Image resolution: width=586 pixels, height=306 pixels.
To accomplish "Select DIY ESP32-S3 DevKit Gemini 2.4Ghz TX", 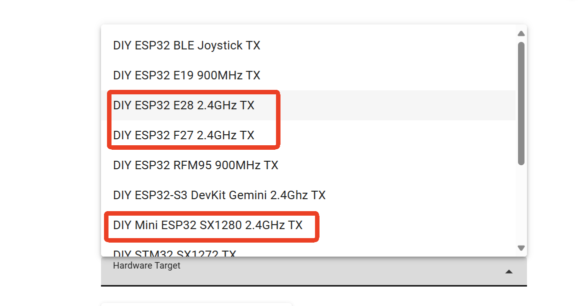I will point(219,195).
